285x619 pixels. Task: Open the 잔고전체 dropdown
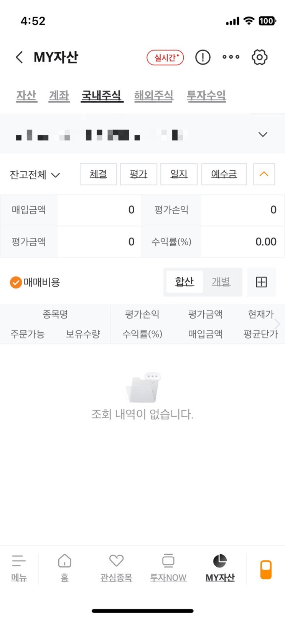coord(35,175)
